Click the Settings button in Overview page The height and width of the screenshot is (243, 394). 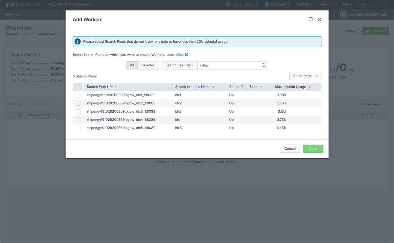click(349, 31)
